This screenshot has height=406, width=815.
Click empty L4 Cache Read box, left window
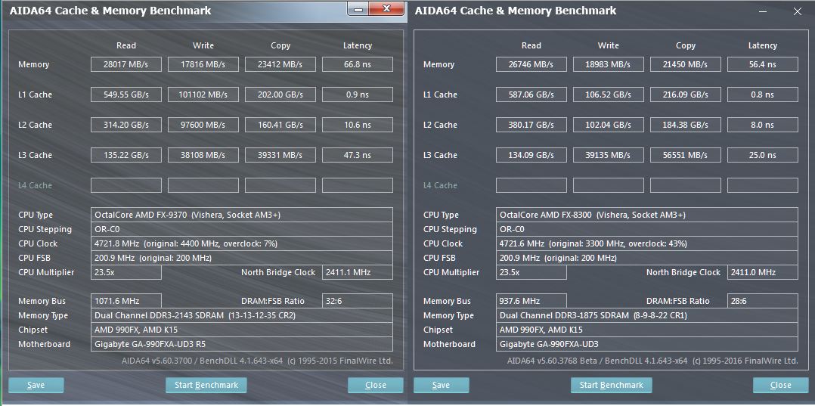(126, 185)
